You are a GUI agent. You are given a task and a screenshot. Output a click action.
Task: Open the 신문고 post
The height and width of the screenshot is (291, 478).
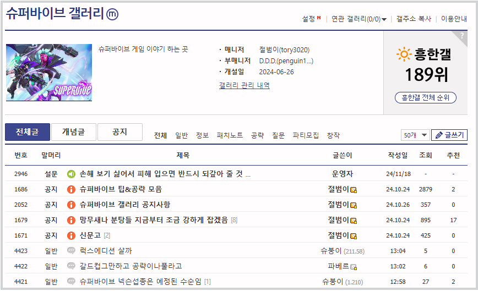(90, 235)
